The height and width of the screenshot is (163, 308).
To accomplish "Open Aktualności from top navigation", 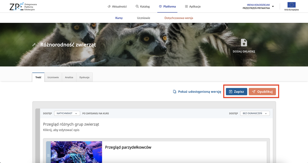I will 117,6.
